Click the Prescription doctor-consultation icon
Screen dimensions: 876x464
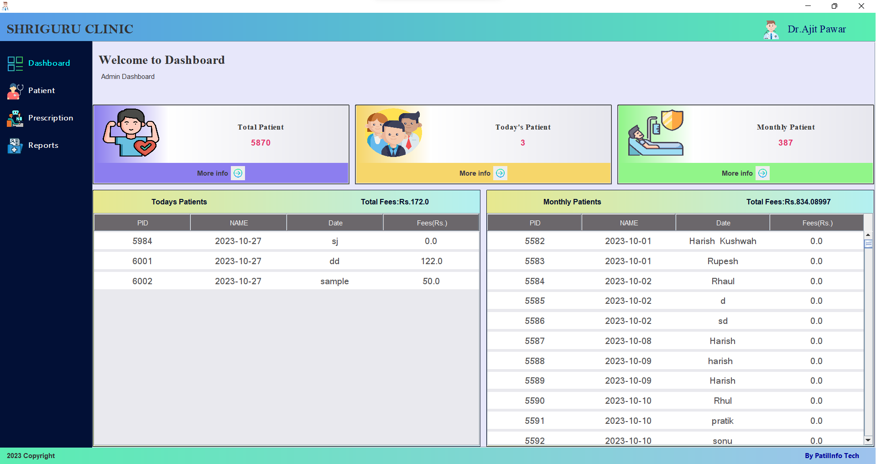15,118
